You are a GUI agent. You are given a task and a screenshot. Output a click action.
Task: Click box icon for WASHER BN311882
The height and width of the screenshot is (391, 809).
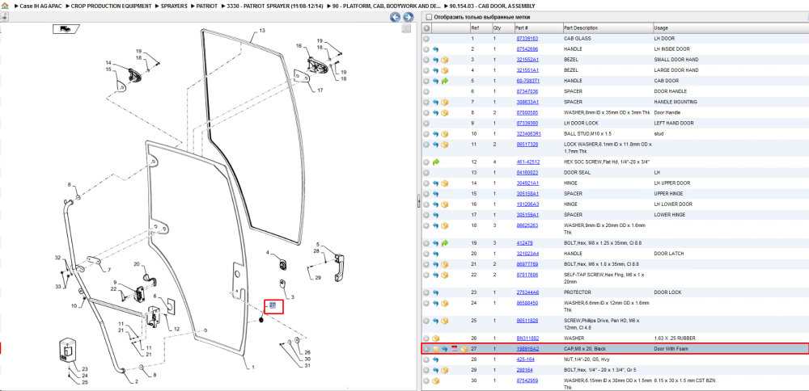(x=435, y=338)
